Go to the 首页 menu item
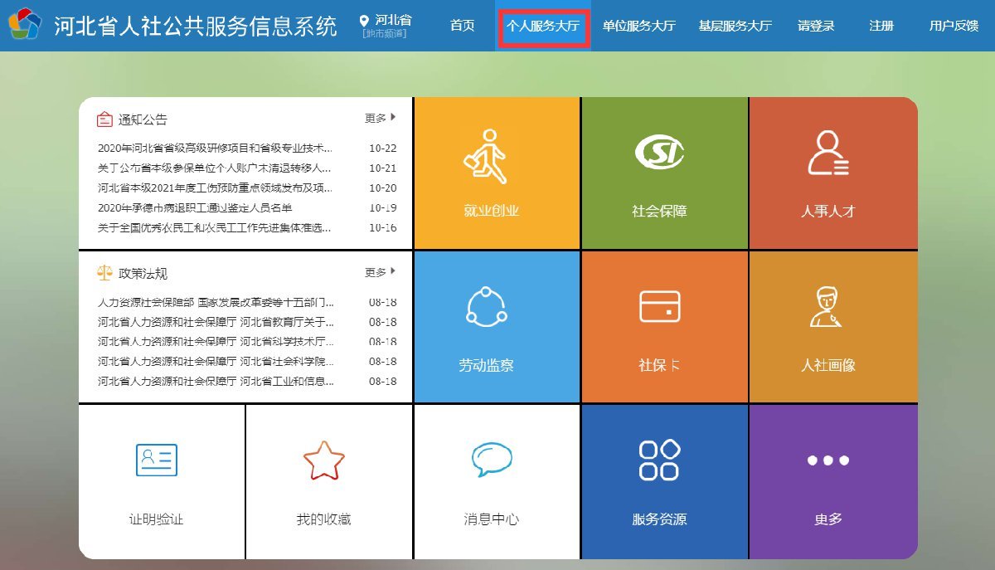Screen dimensions: 995x570 462,26
